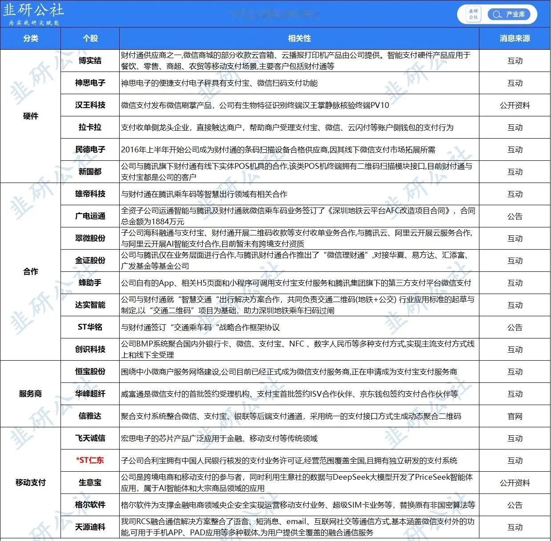This screenshot has width=551, height=541.
Task: Click 公告 source in 格尔软件 row
Action: [x=515, y=505]
